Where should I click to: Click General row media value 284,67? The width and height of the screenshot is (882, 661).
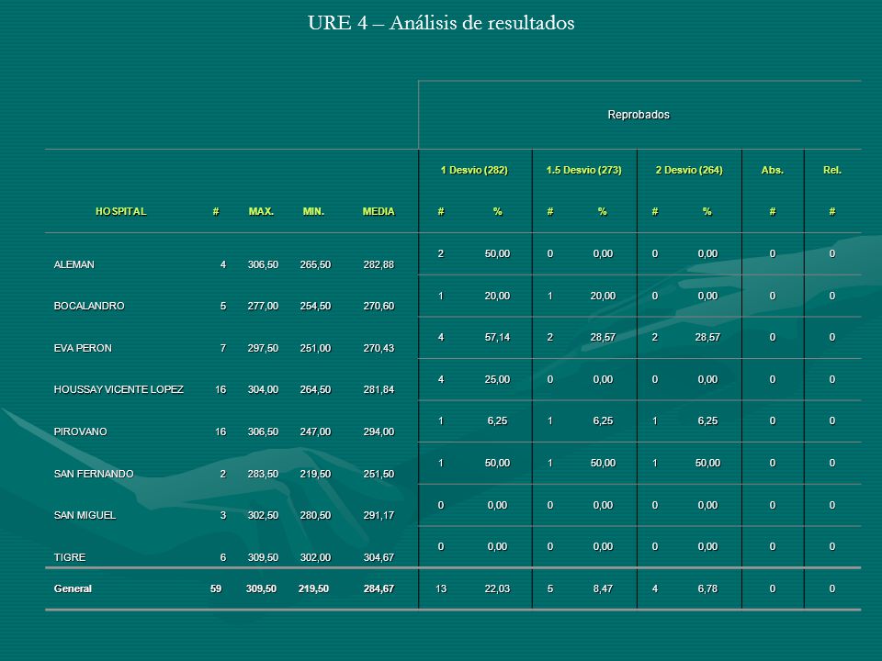point(379,589)
